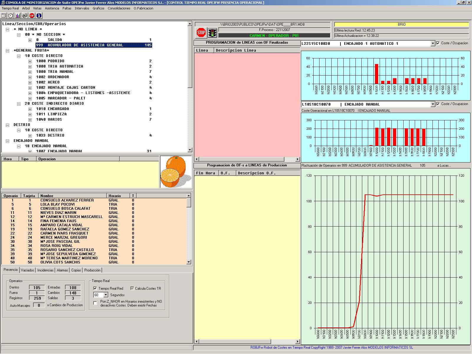
Task: Click the Nombre column header
Action: [72, 196]
